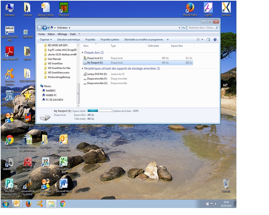Launch Google Chrome desktop shortcut
269x215 pixels.
9,142
